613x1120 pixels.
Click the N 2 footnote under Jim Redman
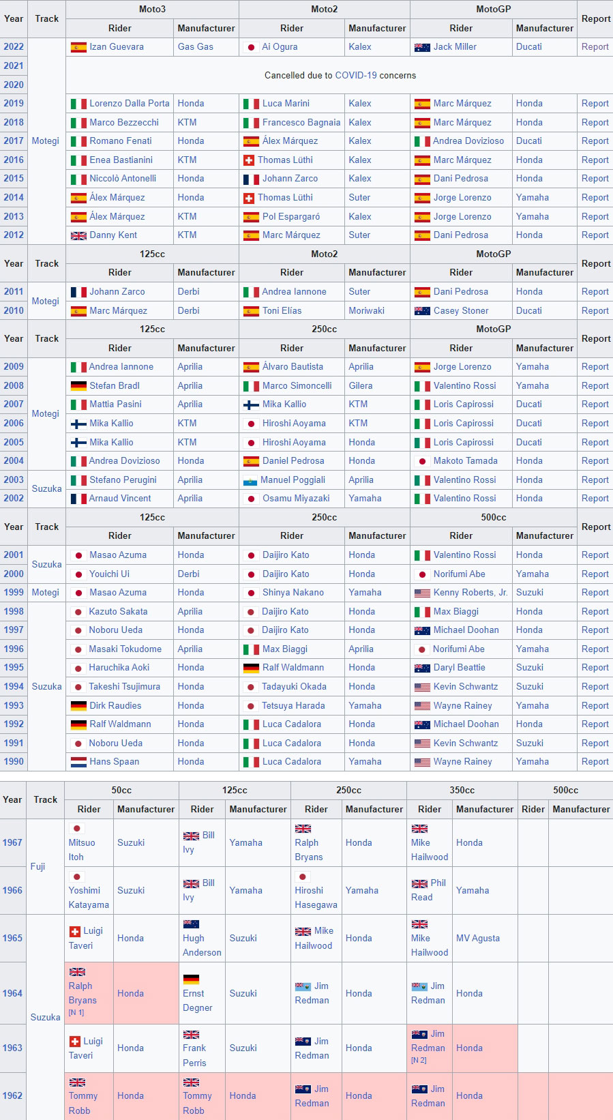click(x=419, y=1061)
